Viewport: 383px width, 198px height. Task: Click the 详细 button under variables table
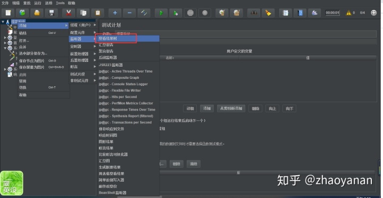tap(190, 109)
